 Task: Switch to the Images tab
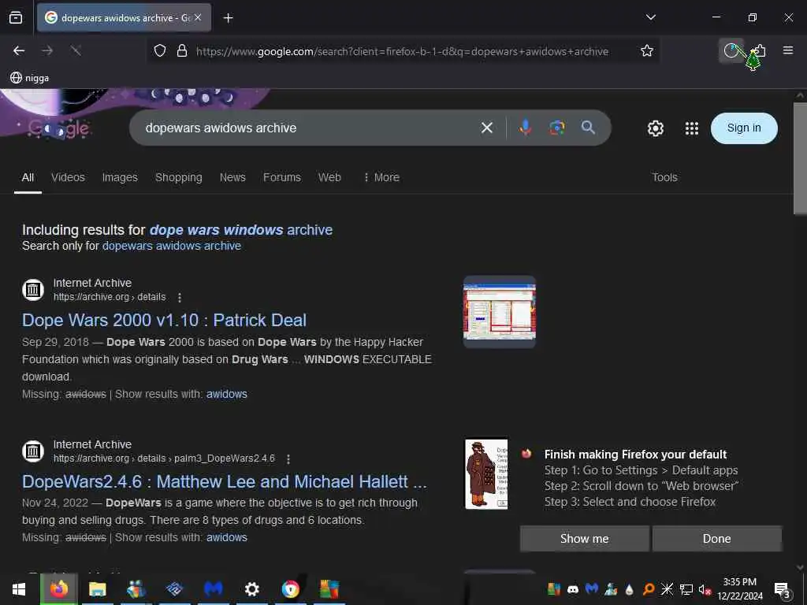(120, 177)
